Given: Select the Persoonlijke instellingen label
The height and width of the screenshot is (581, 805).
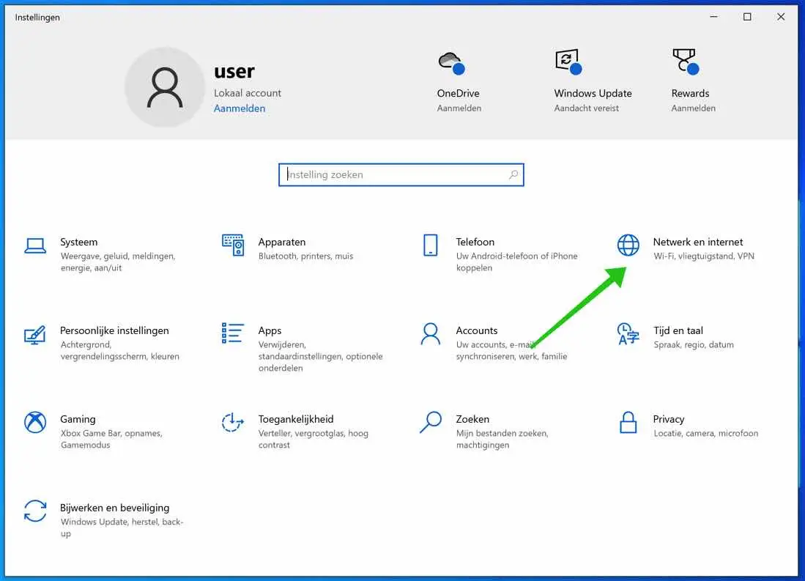Looking at the screenshot, I should 114,331.
